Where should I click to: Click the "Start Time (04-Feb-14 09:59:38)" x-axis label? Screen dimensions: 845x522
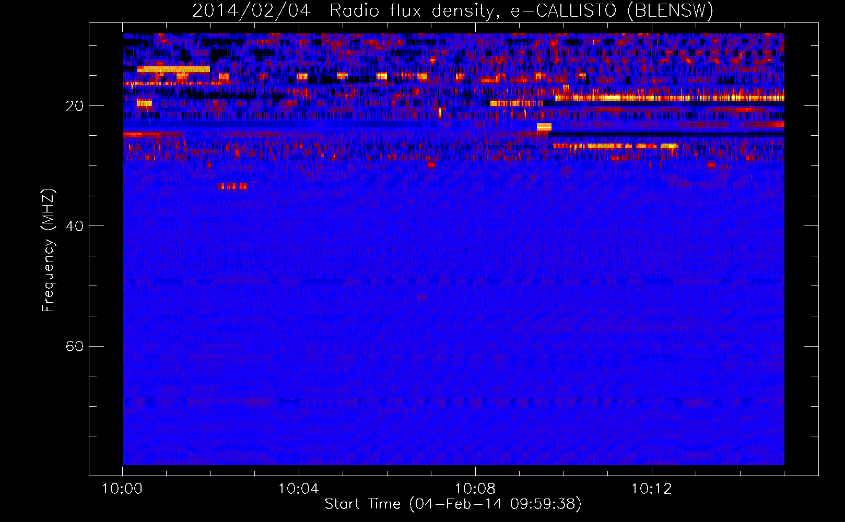pos(453,504)
